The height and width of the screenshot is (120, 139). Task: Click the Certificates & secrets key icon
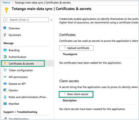pyautogui.click(x=5, y=63)
